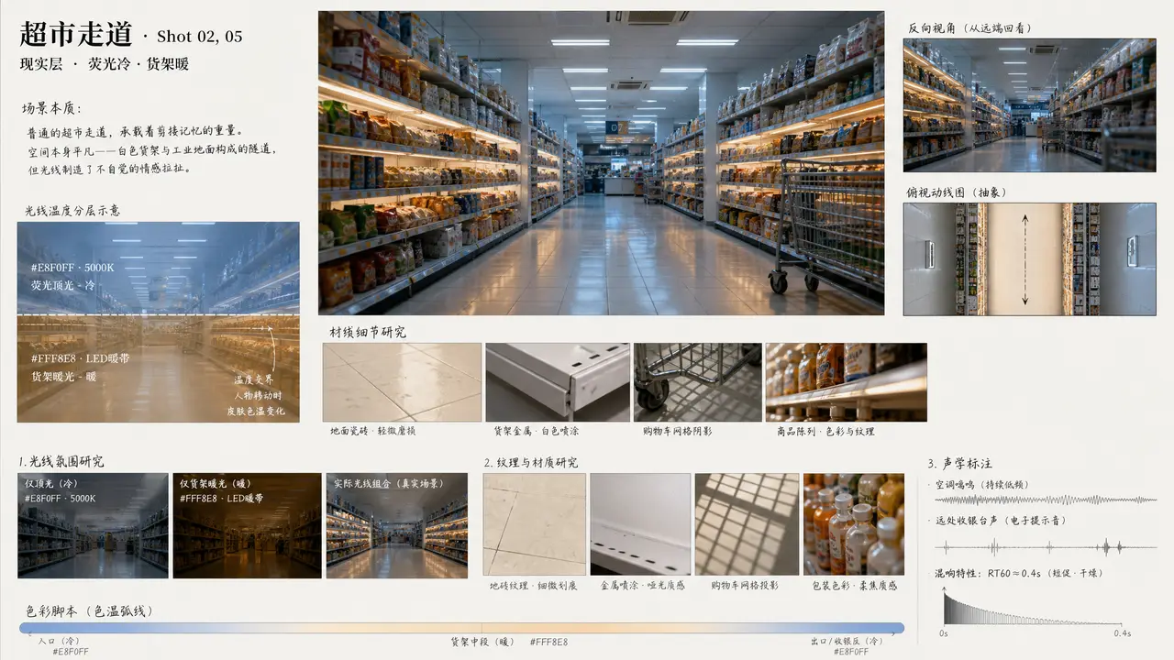Click the 现实层 · 荧光冷 · 货架暖 subtitle
This screenshot has width=1174, height=660.
point(105,64)
